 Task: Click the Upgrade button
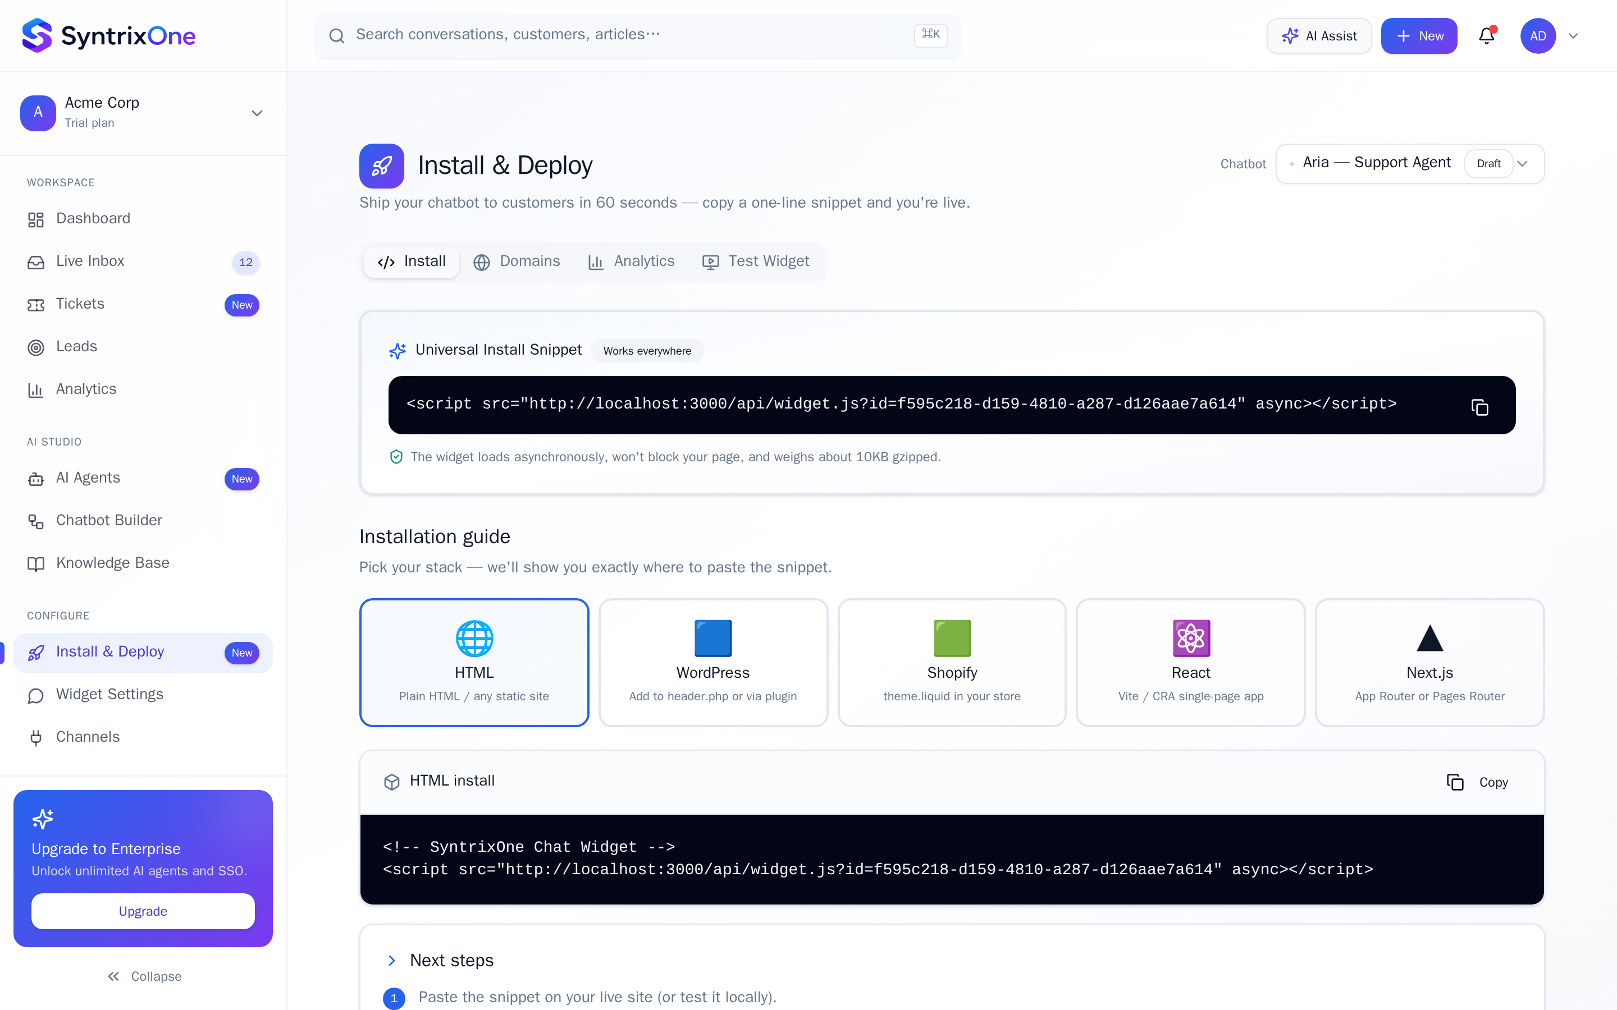coord(143,911)
